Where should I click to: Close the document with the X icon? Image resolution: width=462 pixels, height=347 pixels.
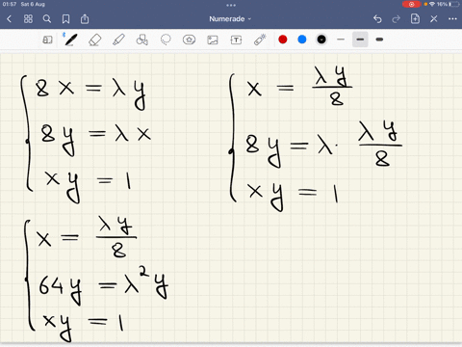coord(434,19)
